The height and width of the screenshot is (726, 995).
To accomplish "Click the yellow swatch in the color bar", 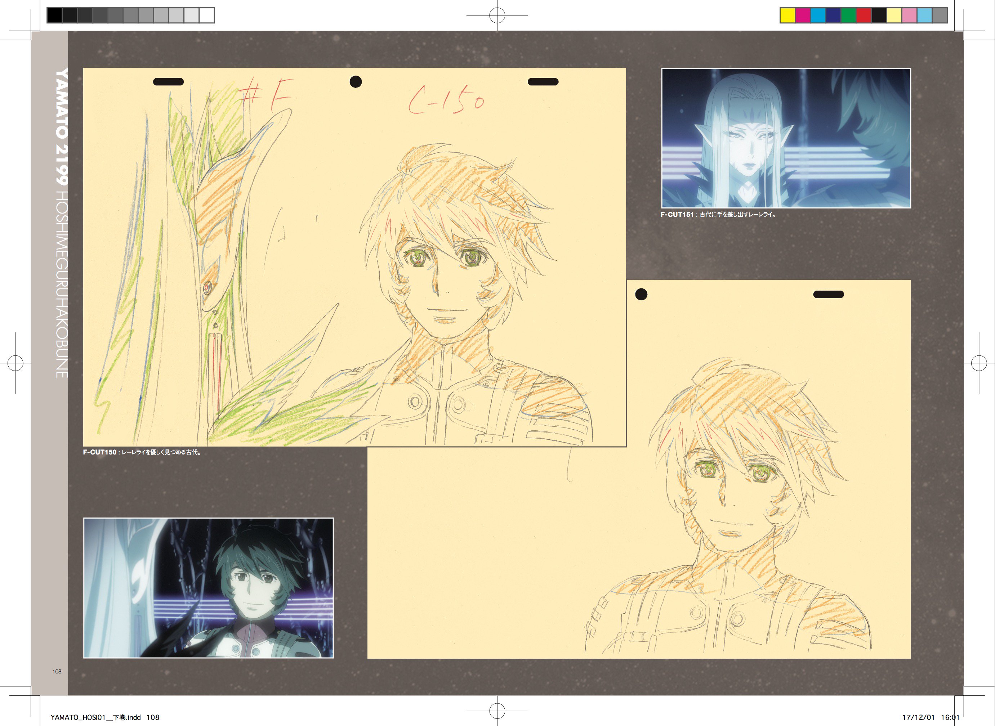I will coord(788,15).
